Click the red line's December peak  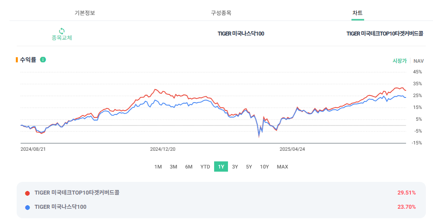pyautogui.click(x=155, y=89)
